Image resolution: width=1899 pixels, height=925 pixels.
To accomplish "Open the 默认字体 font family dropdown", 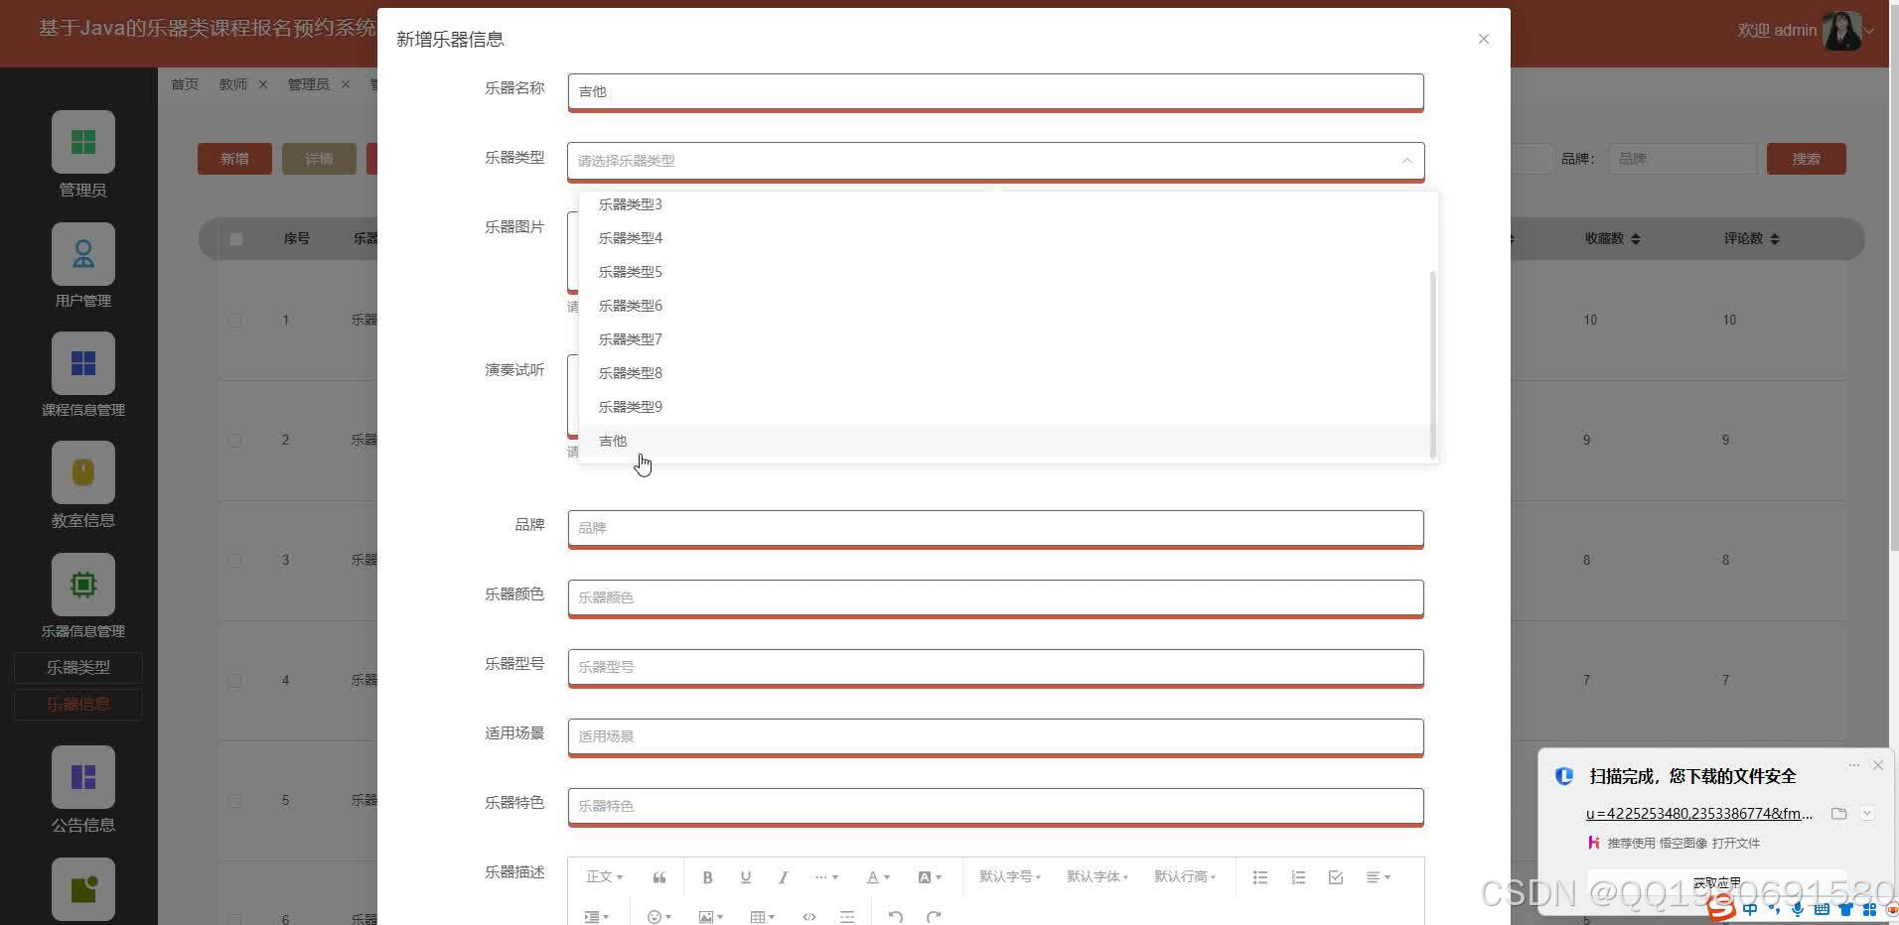I will click(x=1097, y=877).
